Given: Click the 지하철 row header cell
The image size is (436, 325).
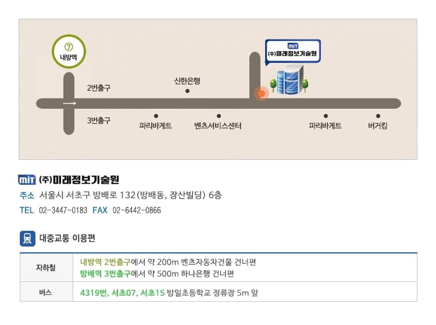Looking at the screenshot, I should [x=46, y=267].
